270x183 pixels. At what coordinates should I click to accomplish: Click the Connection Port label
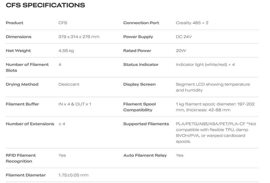(x=141, y=23)
